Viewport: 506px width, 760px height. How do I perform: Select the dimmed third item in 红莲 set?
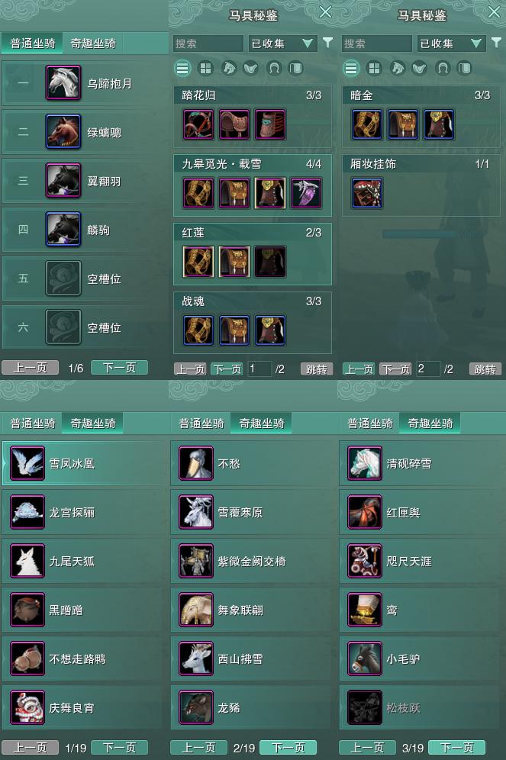[270, 262]
